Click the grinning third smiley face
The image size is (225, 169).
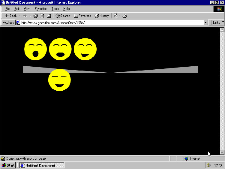click(x=85, y=49)
